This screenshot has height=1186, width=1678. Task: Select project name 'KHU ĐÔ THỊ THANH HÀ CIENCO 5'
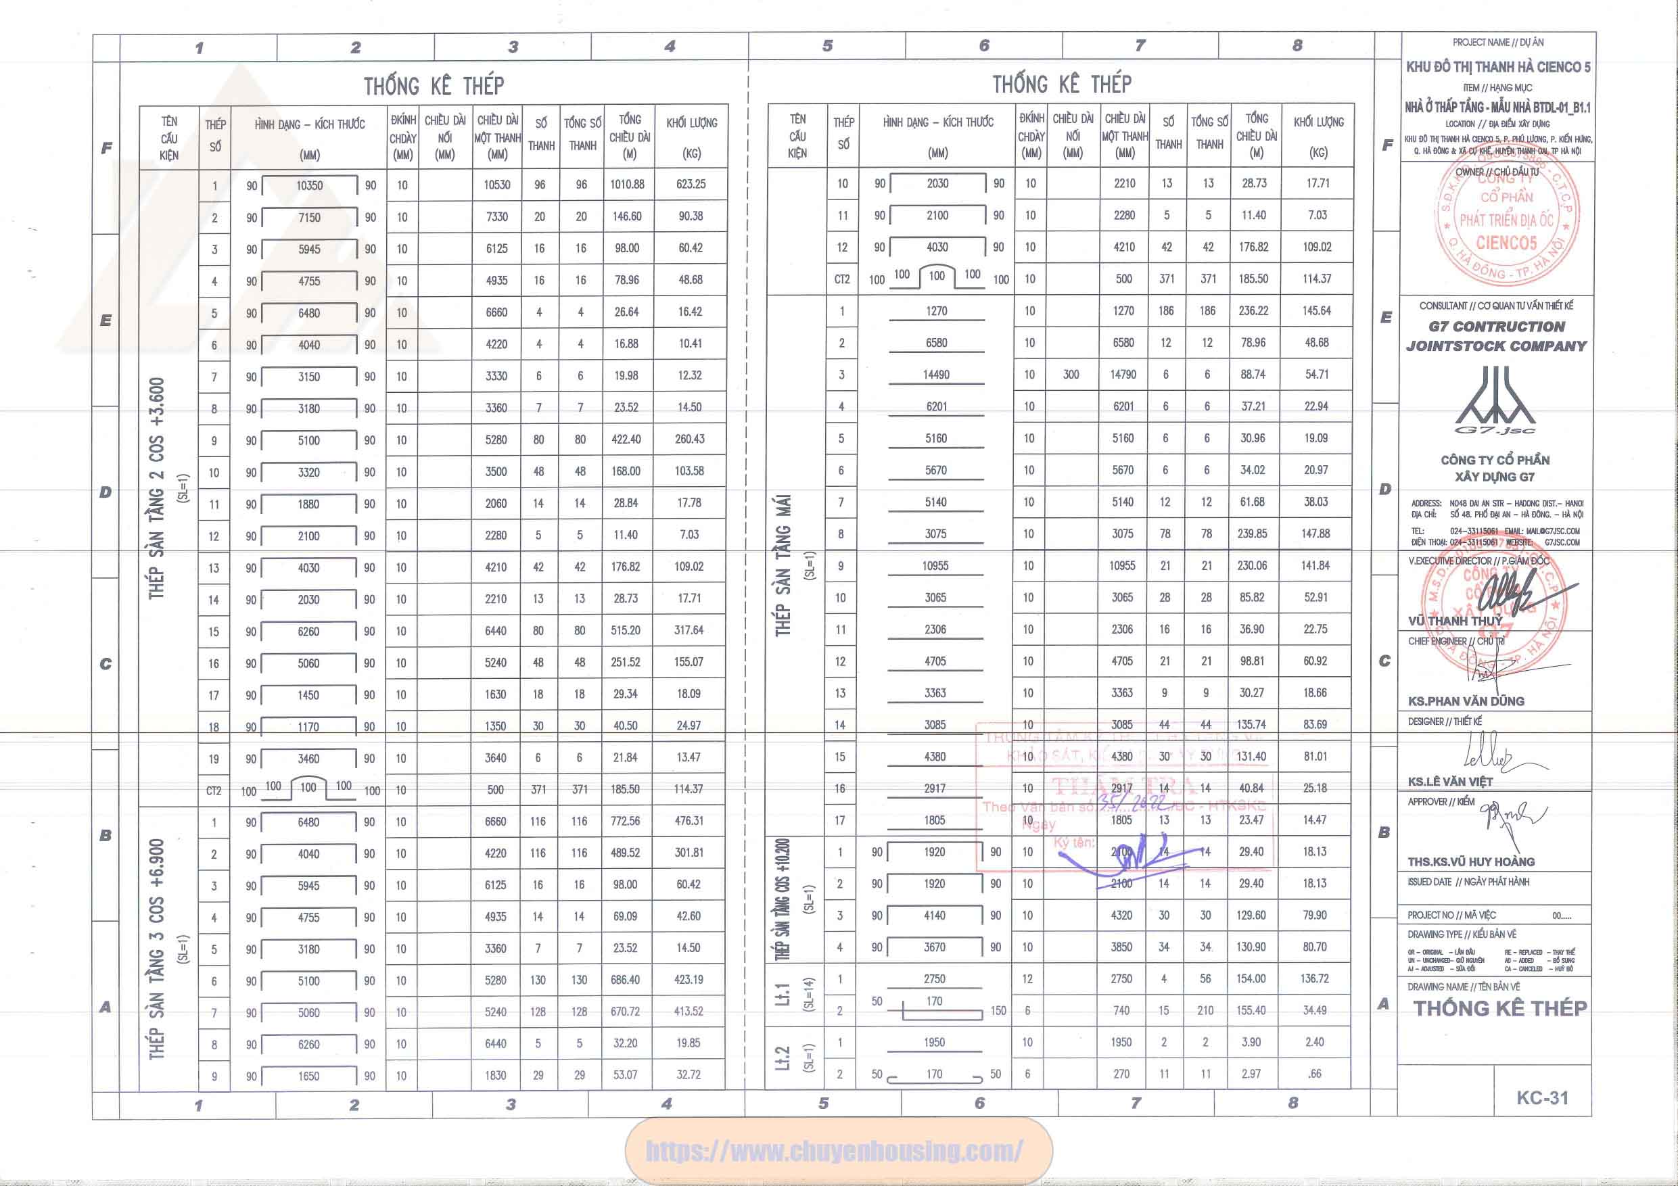1497,67
